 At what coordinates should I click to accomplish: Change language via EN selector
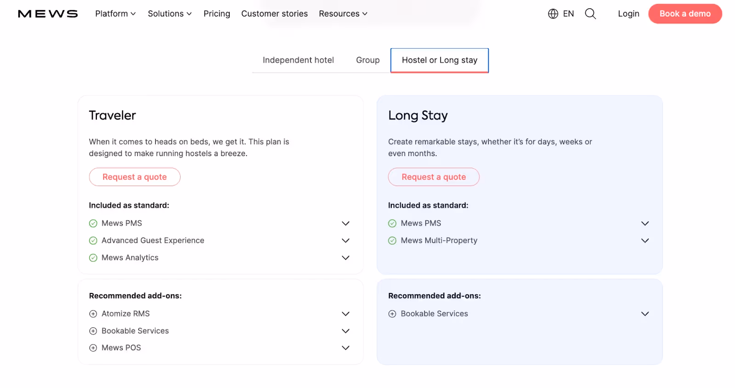tap(568, 14)
